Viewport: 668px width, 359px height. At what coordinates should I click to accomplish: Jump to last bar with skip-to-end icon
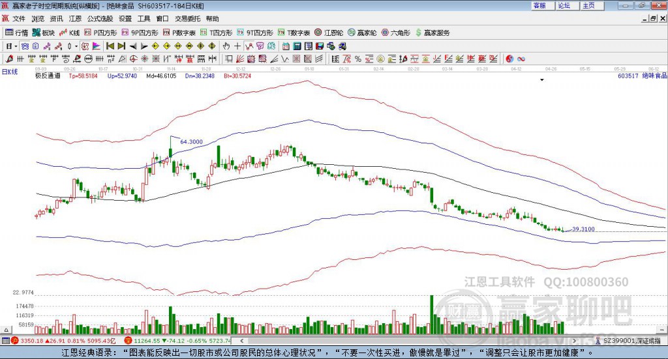click(121, 46)
